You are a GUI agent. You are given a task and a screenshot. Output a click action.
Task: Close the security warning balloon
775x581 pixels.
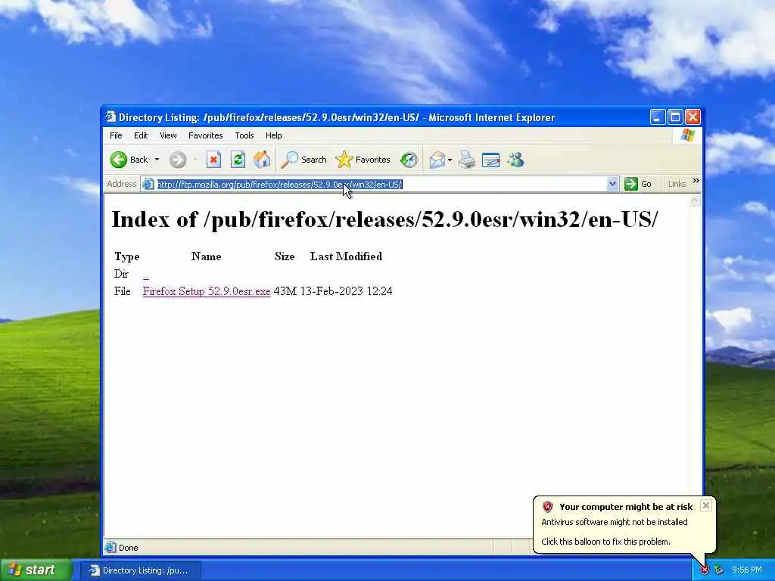pyautogui.click(x=706, y=505)
